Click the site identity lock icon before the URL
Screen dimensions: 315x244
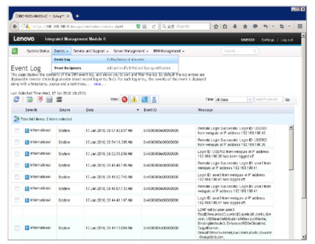pyautogui.click(x=28, y=26)
